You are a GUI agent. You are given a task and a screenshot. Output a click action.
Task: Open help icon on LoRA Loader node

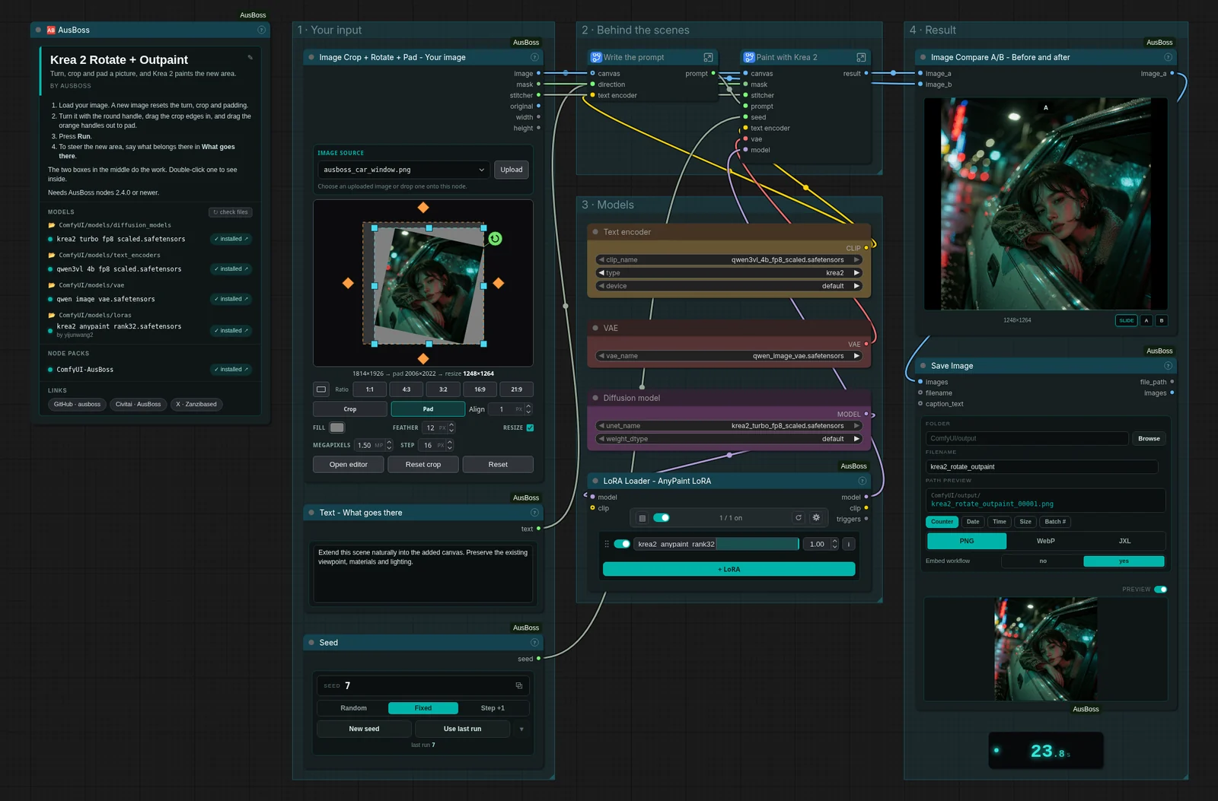pos(862,481)
